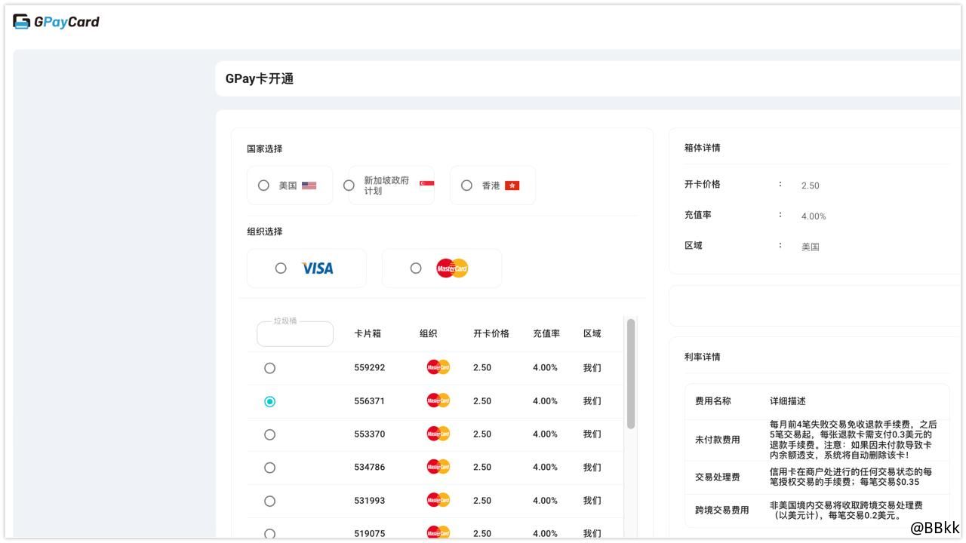The image size is (966, 543).
Task: Click the 箱体详情 heading
Action: pos(703,148)
